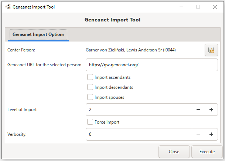Click the Close button
Viewport: 225px width, 161px height.
[174, 152]
